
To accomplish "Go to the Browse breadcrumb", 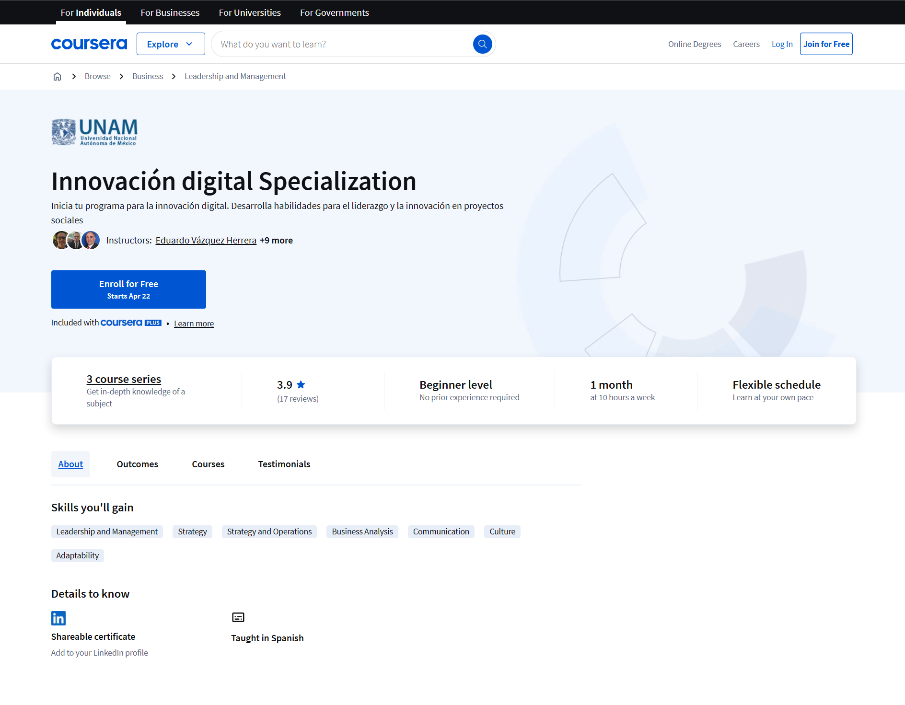I will coord(98,76).
